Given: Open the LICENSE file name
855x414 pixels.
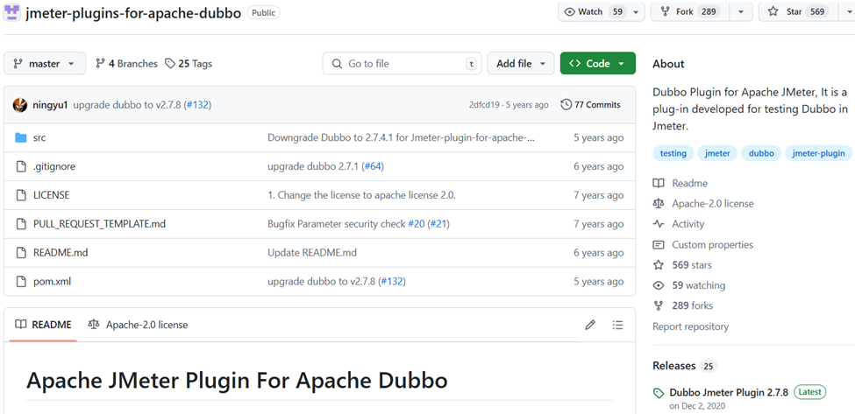Looking at the screenshot, I should click(51, 195).
